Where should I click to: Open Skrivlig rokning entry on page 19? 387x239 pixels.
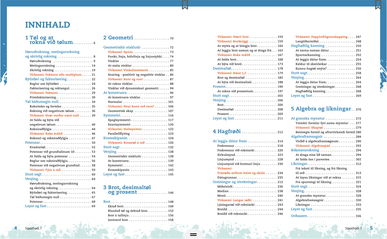(x=63, y=70)
